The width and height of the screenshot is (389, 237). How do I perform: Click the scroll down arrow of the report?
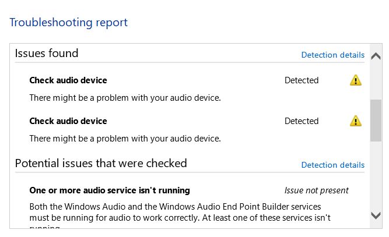click(376, 215)
